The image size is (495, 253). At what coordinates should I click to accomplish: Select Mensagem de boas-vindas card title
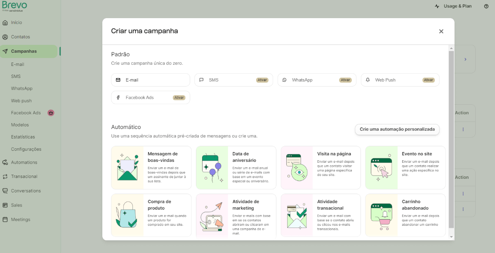tap(163, 157)
